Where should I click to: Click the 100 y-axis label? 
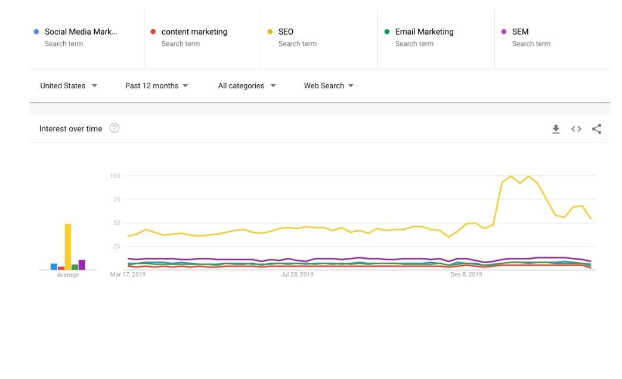[x=115, y=176]
